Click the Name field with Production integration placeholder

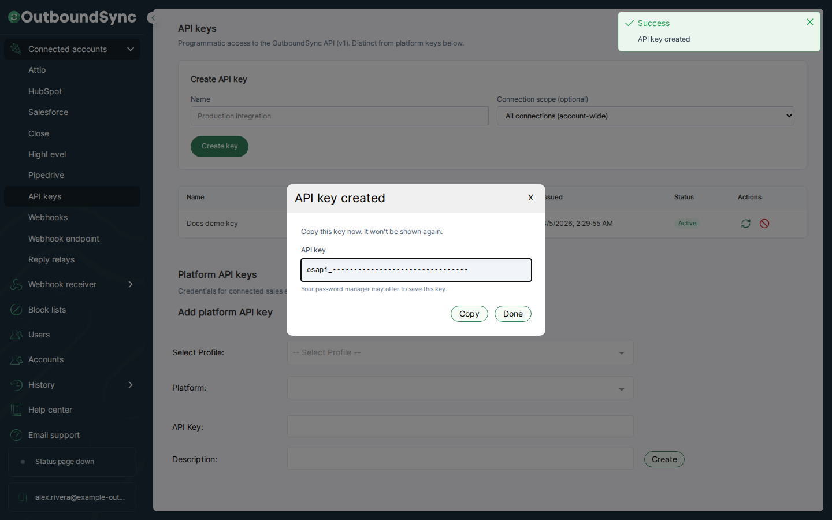click(x=340, y=116)
